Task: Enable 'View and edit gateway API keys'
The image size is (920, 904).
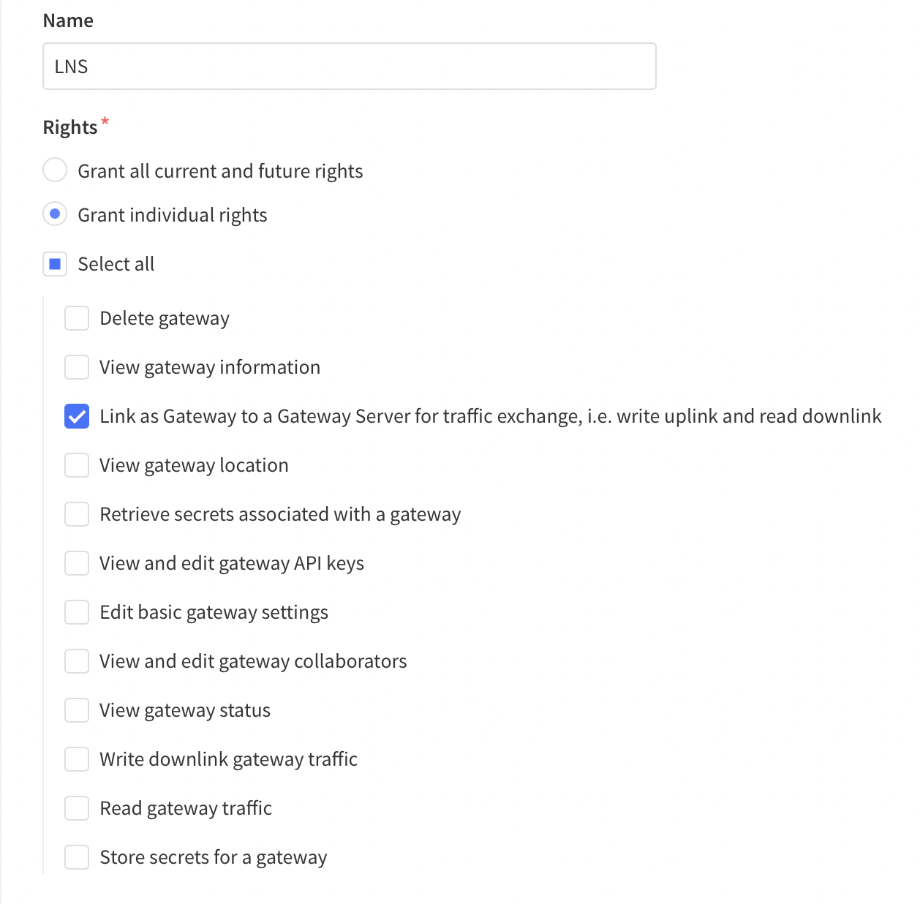Action: click(76, 563)
